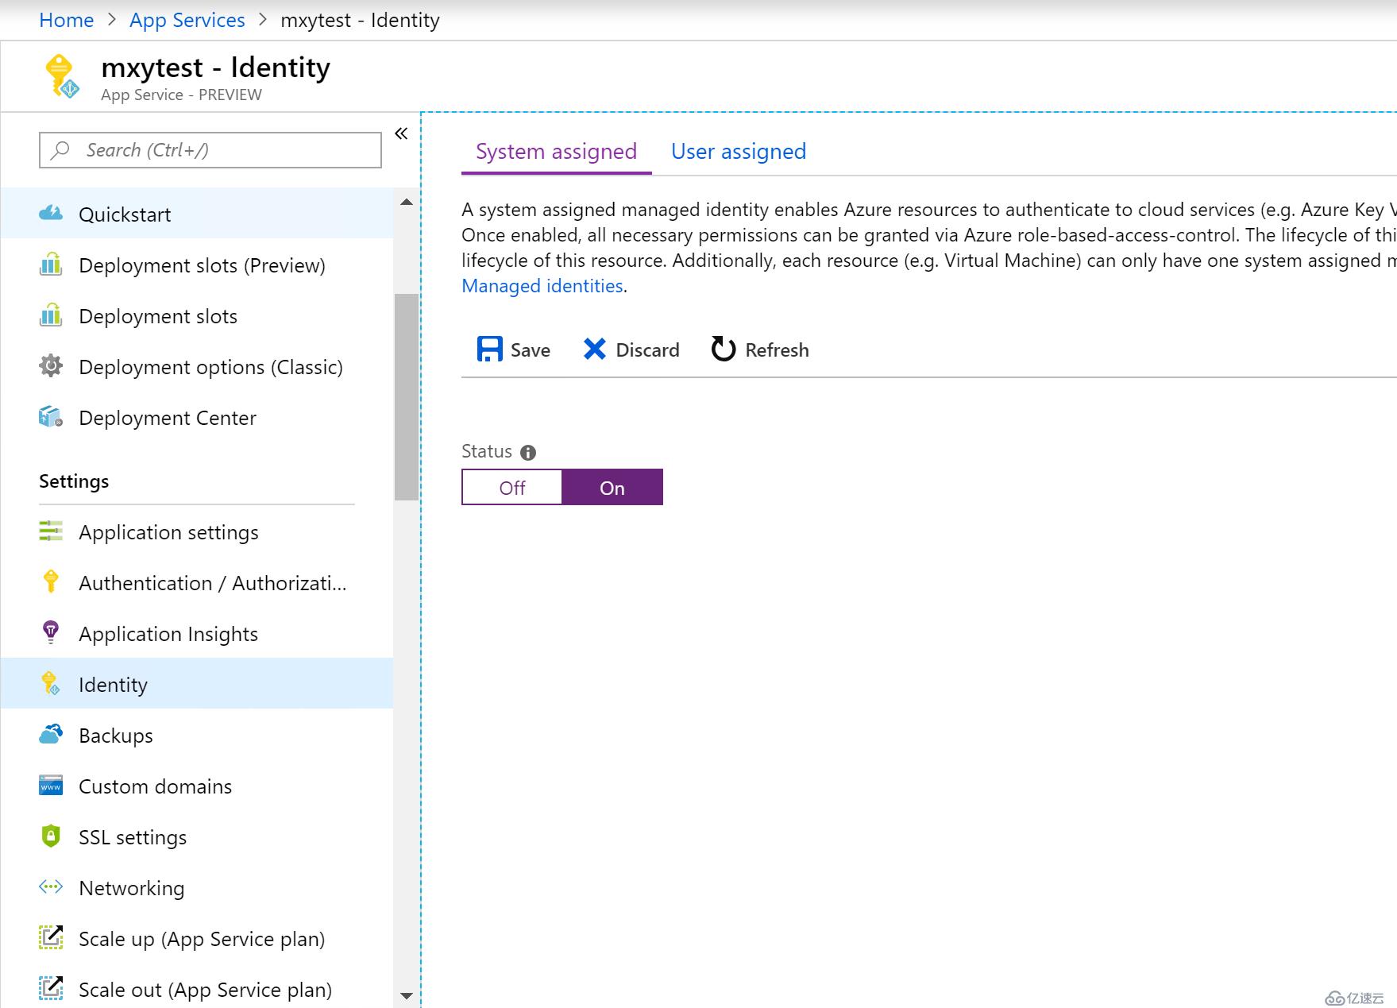
Task: Open the SSL settings menu item
Action: click(197, 836)
